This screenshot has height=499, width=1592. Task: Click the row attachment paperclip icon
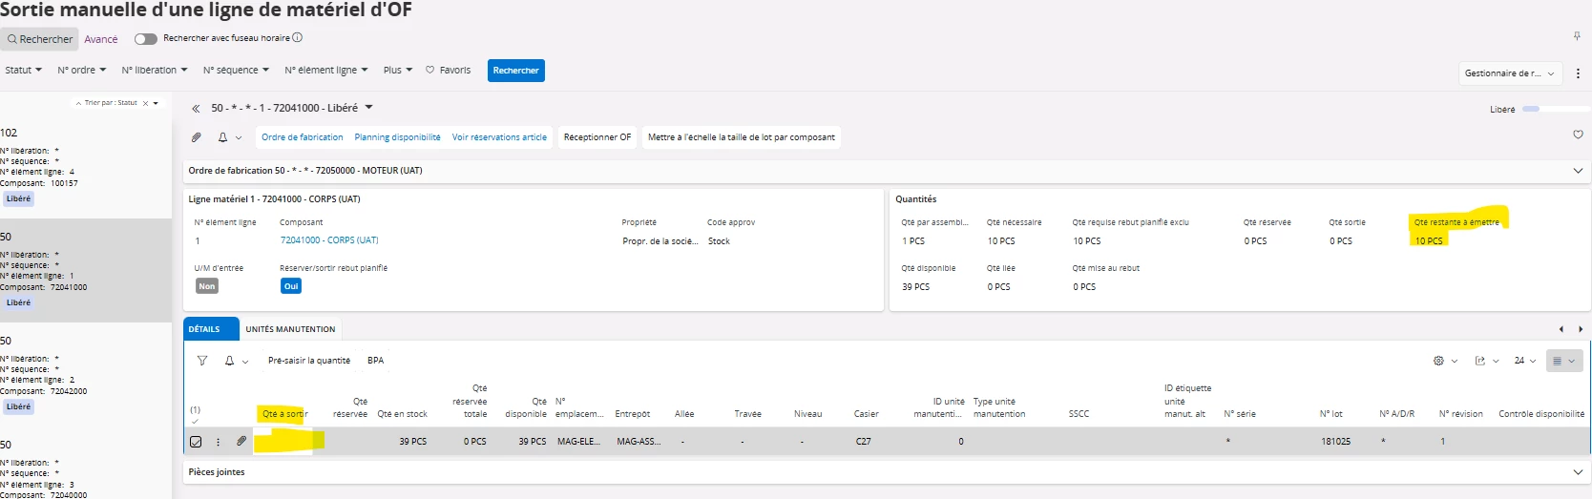[x=241, y=441]
